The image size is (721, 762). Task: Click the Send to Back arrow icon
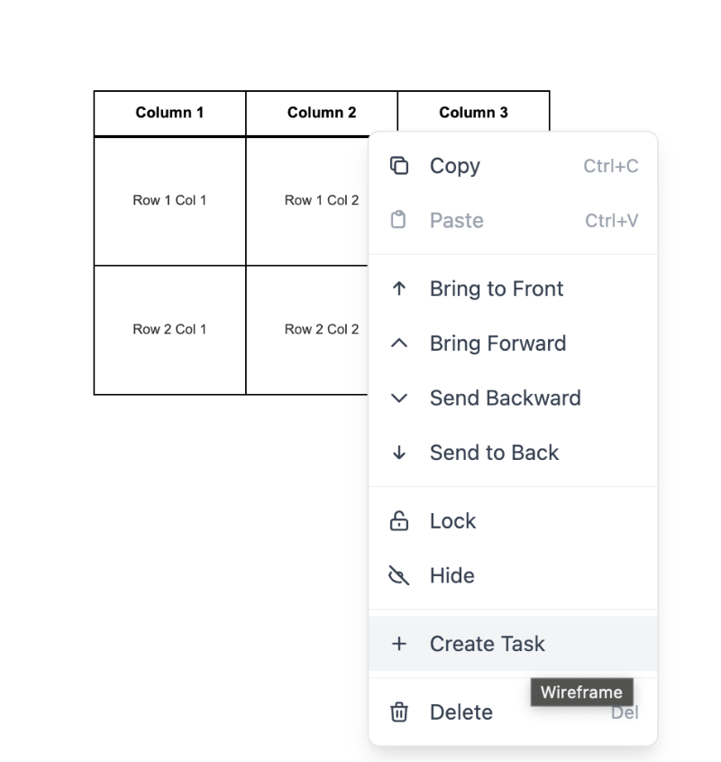[398, 453]
